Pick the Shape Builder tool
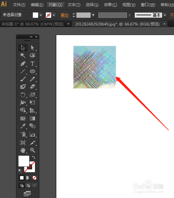This screenshot has height=198, width=174. click(23, 110)
